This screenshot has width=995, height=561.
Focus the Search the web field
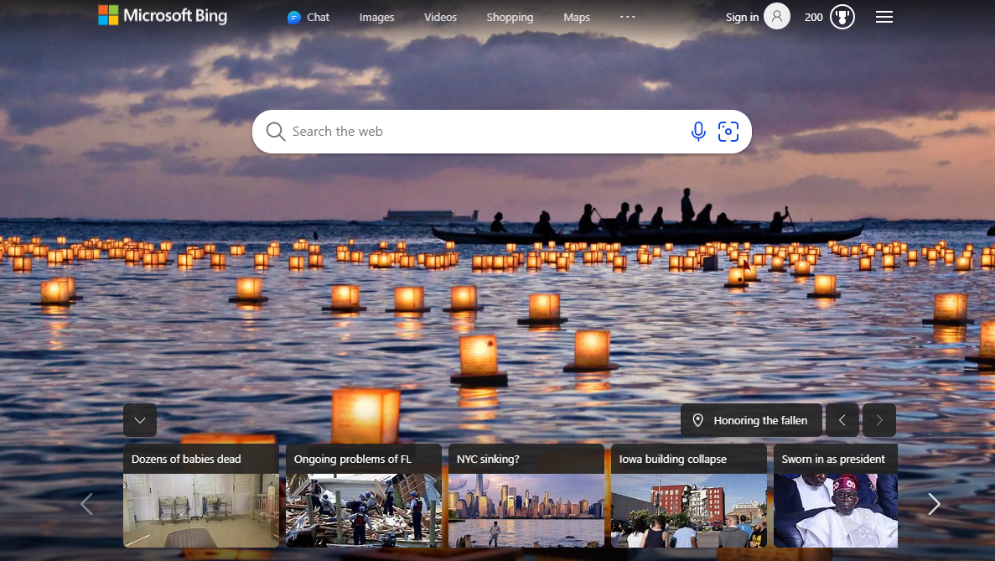point(485,132)
